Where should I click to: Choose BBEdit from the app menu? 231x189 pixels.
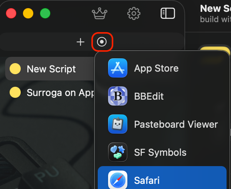[162, 96]
